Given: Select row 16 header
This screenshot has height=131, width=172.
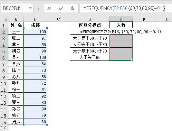Looking at the screenshot, I should 4,122.
